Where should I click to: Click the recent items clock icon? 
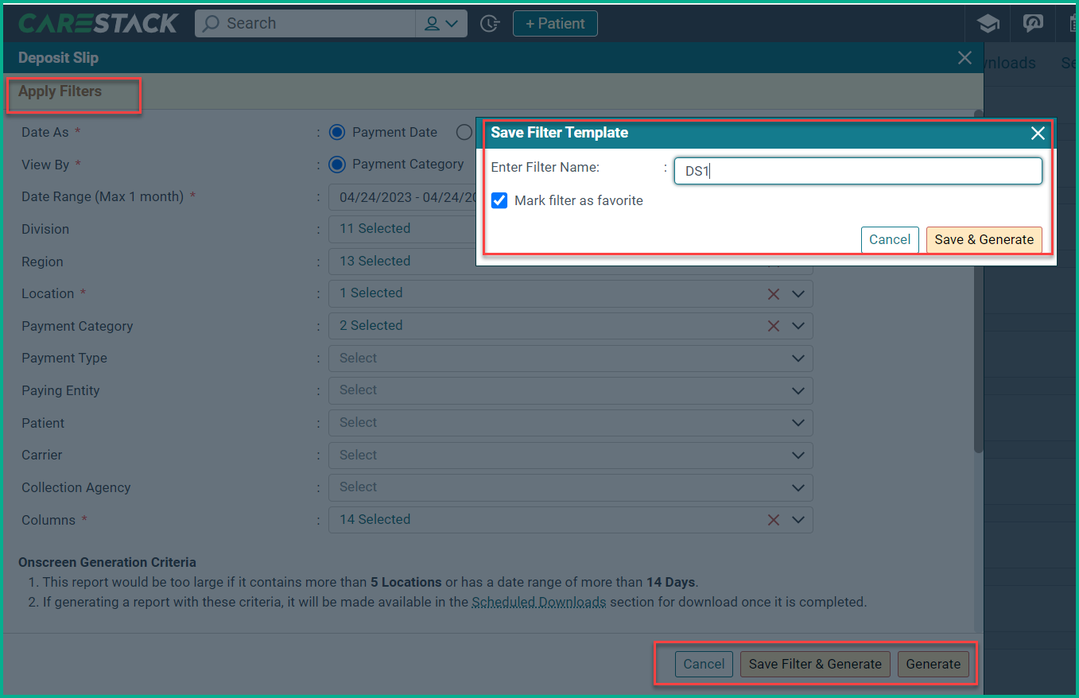(x=490, y=24)
